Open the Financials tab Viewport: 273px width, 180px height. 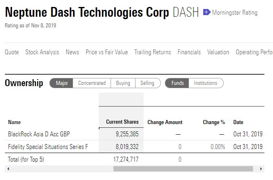click(189, 52)
